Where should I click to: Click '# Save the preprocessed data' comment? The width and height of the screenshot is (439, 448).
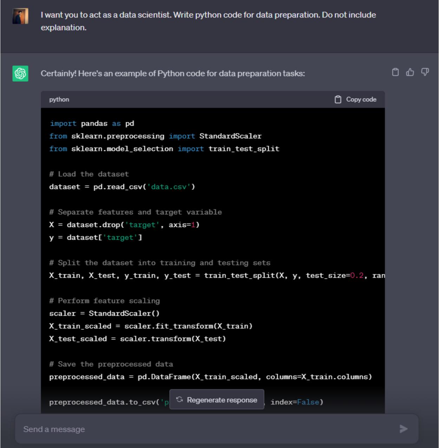coord(111,364)
